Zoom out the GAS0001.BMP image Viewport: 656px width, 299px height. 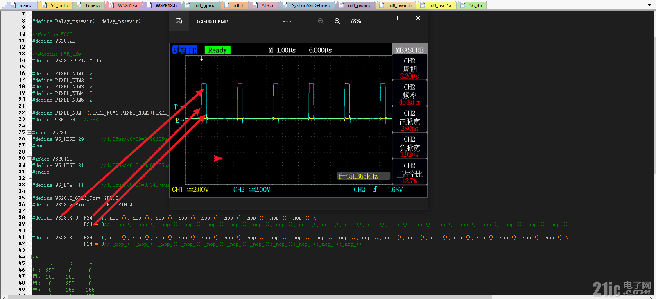click(321, 21)
